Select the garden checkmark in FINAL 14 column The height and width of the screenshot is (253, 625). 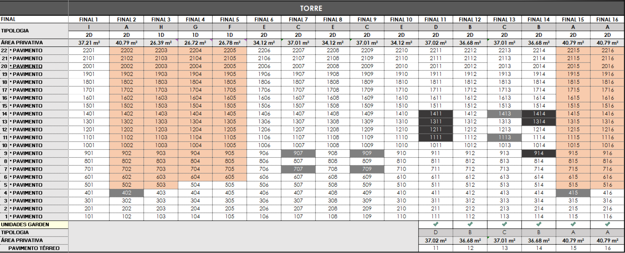pos(538,224)
